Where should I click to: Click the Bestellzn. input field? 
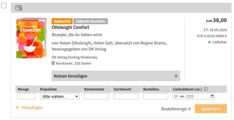pyautogui.click(x=156, y=96)
